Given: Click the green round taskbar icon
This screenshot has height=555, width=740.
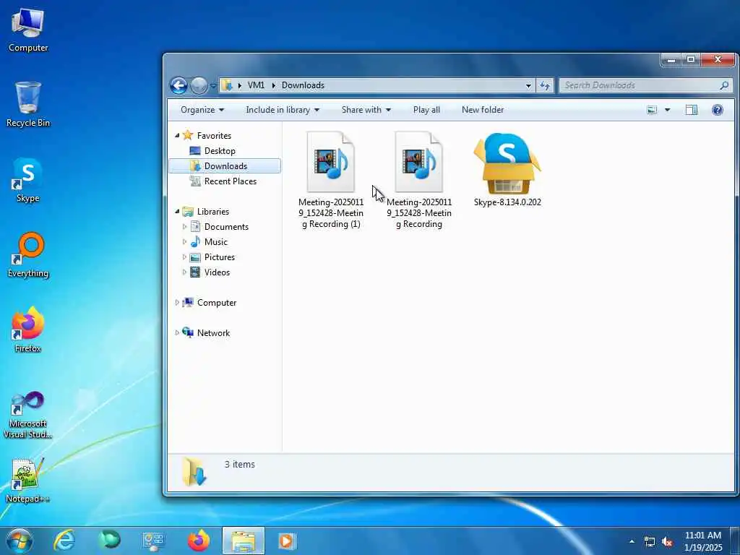Looking at the screenshot, I should pyautogui.click(x=109, y=540).
